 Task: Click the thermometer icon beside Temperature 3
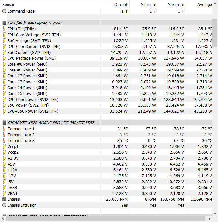[4, 141]
